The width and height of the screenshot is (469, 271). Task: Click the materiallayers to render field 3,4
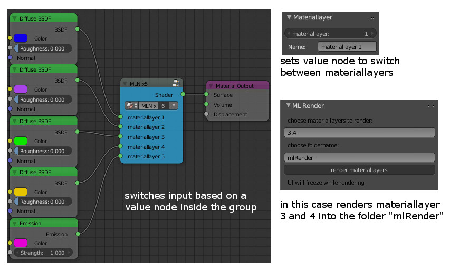pos(359,133)
